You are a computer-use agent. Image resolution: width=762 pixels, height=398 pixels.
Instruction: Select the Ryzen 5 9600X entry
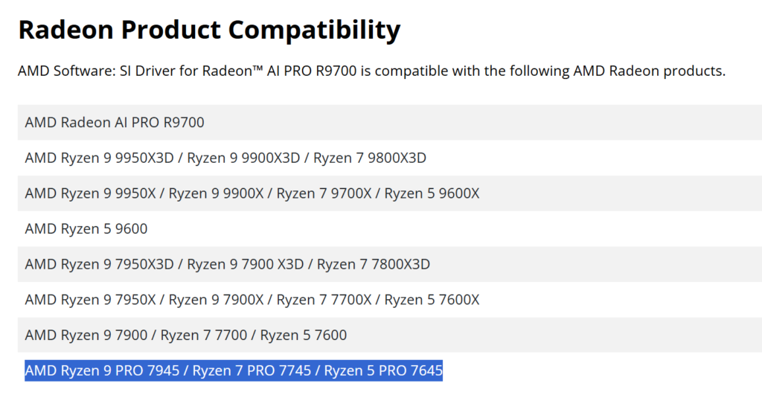[x=432, y=193]
